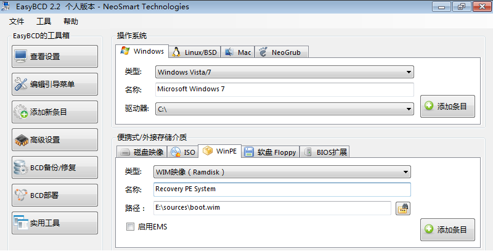Select the WinPE tab label
The width and height of the screenshot is (493, 251).
[x=226, y=151]
